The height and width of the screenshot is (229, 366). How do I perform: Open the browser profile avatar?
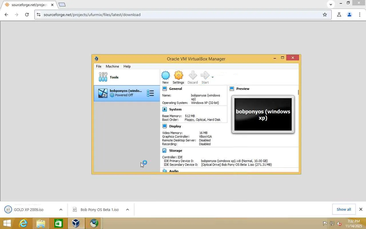349,15
